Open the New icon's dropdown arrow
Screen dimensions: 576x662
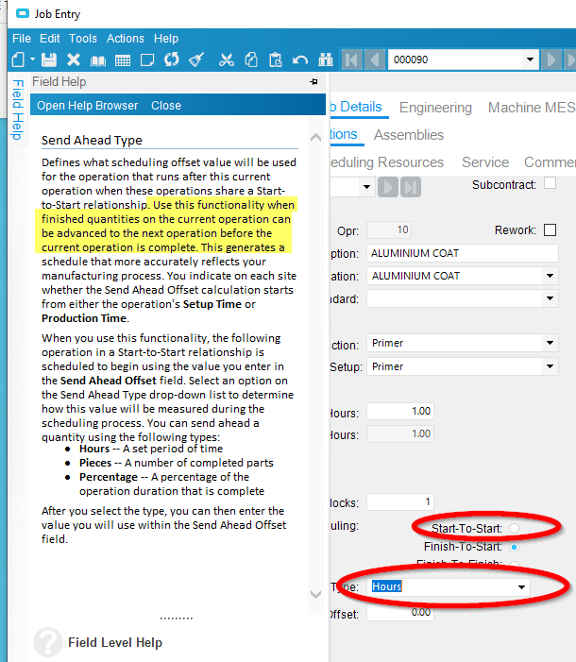pos(32,59)
